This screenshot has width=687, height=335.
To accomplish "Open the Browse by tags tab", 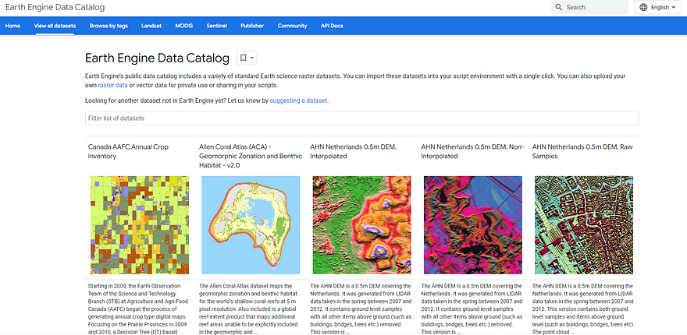I will point(109,26).
